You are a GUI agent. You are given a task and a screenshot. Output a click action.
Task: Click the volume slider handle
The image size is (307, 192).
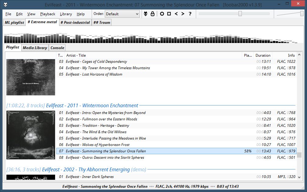(302, 14)
